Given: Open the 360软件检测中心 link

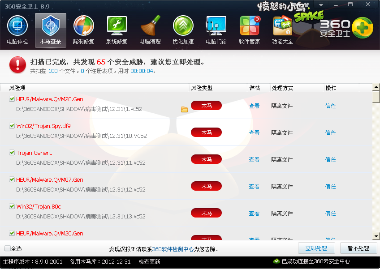Looking at the screenshot, I should pyautogui.click(x=173, y=249).
